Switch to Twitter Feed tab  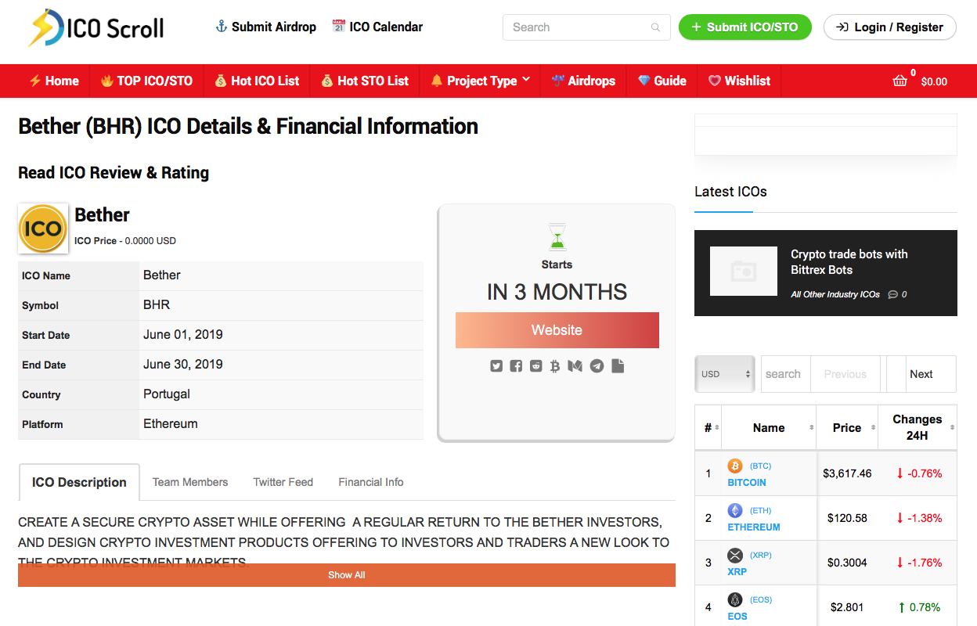pos(283,482)
